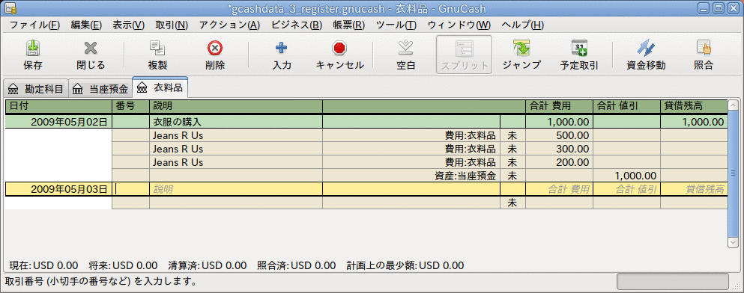This screenshot has width=744, height=293.
Task: Click the 番号 field of the new transaction
Action: point(130,189)
